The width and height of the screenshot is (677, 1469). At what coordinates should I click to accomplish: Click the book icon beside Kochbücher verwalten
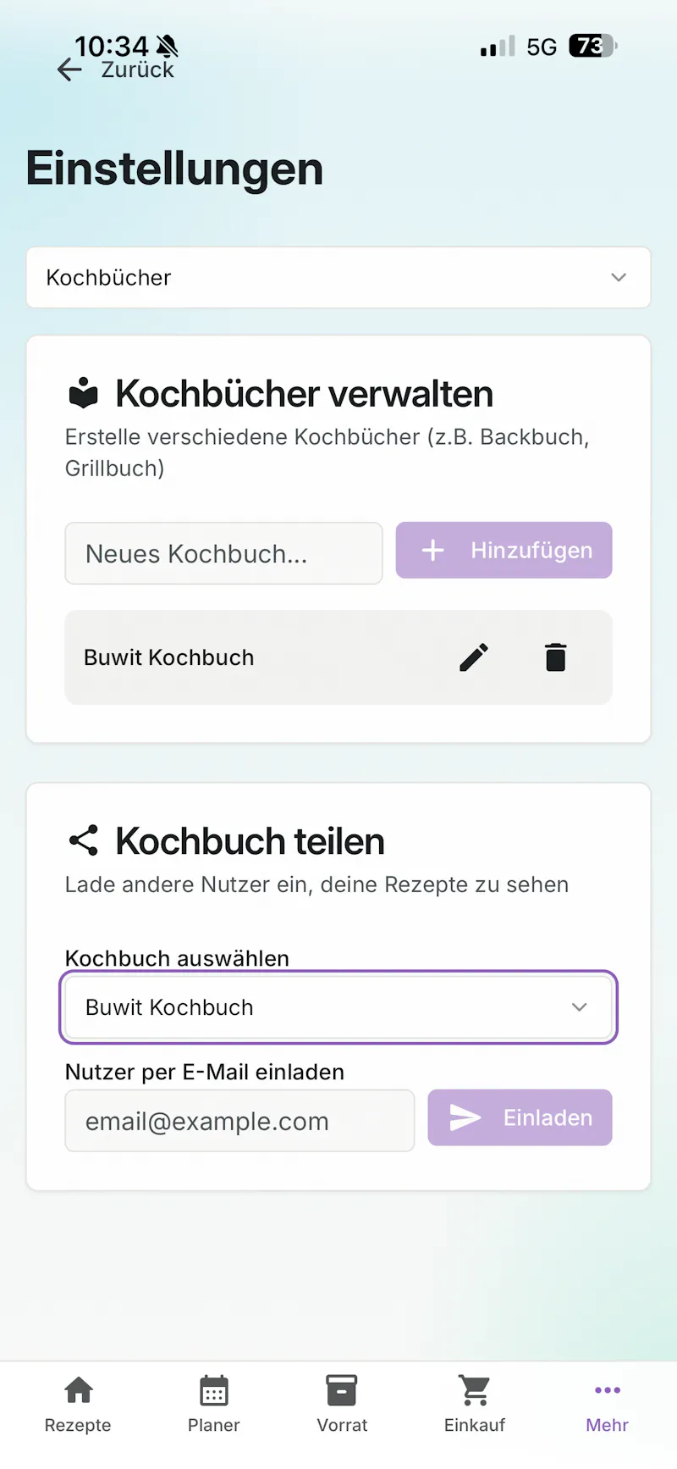click(83, 393)
